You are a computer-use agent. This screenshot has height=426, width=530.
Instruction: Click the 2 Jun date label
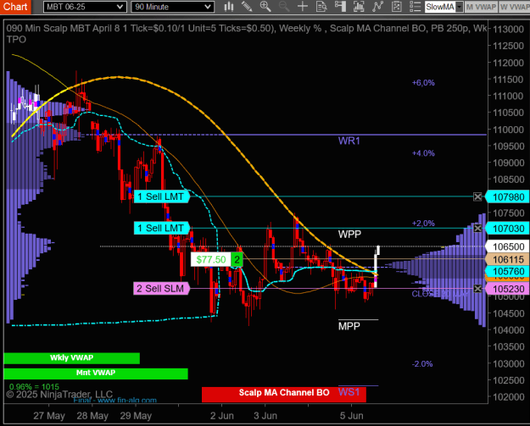pyautogui.click(x=221, y=416)
